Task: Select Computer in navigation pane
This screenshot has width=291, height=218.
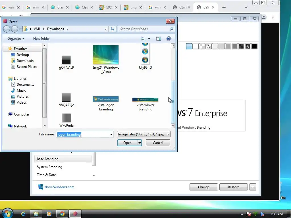Action: [22, 114]
